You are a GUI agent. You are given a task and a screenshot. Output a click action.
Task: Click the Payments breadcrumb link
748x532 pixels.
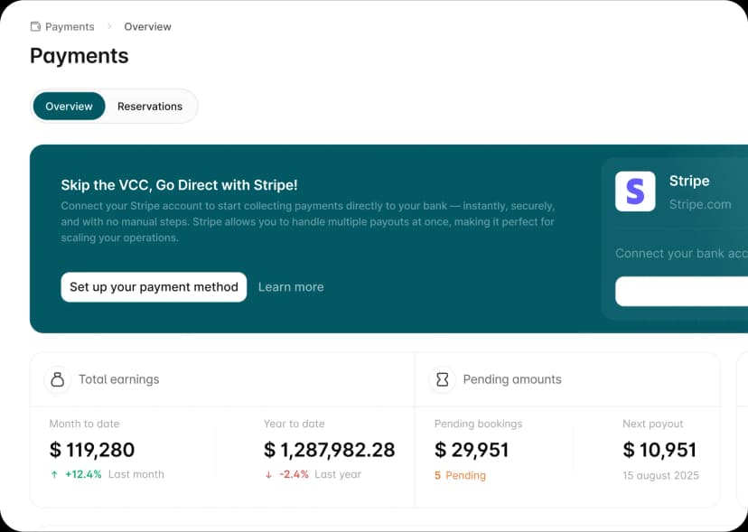70,27
